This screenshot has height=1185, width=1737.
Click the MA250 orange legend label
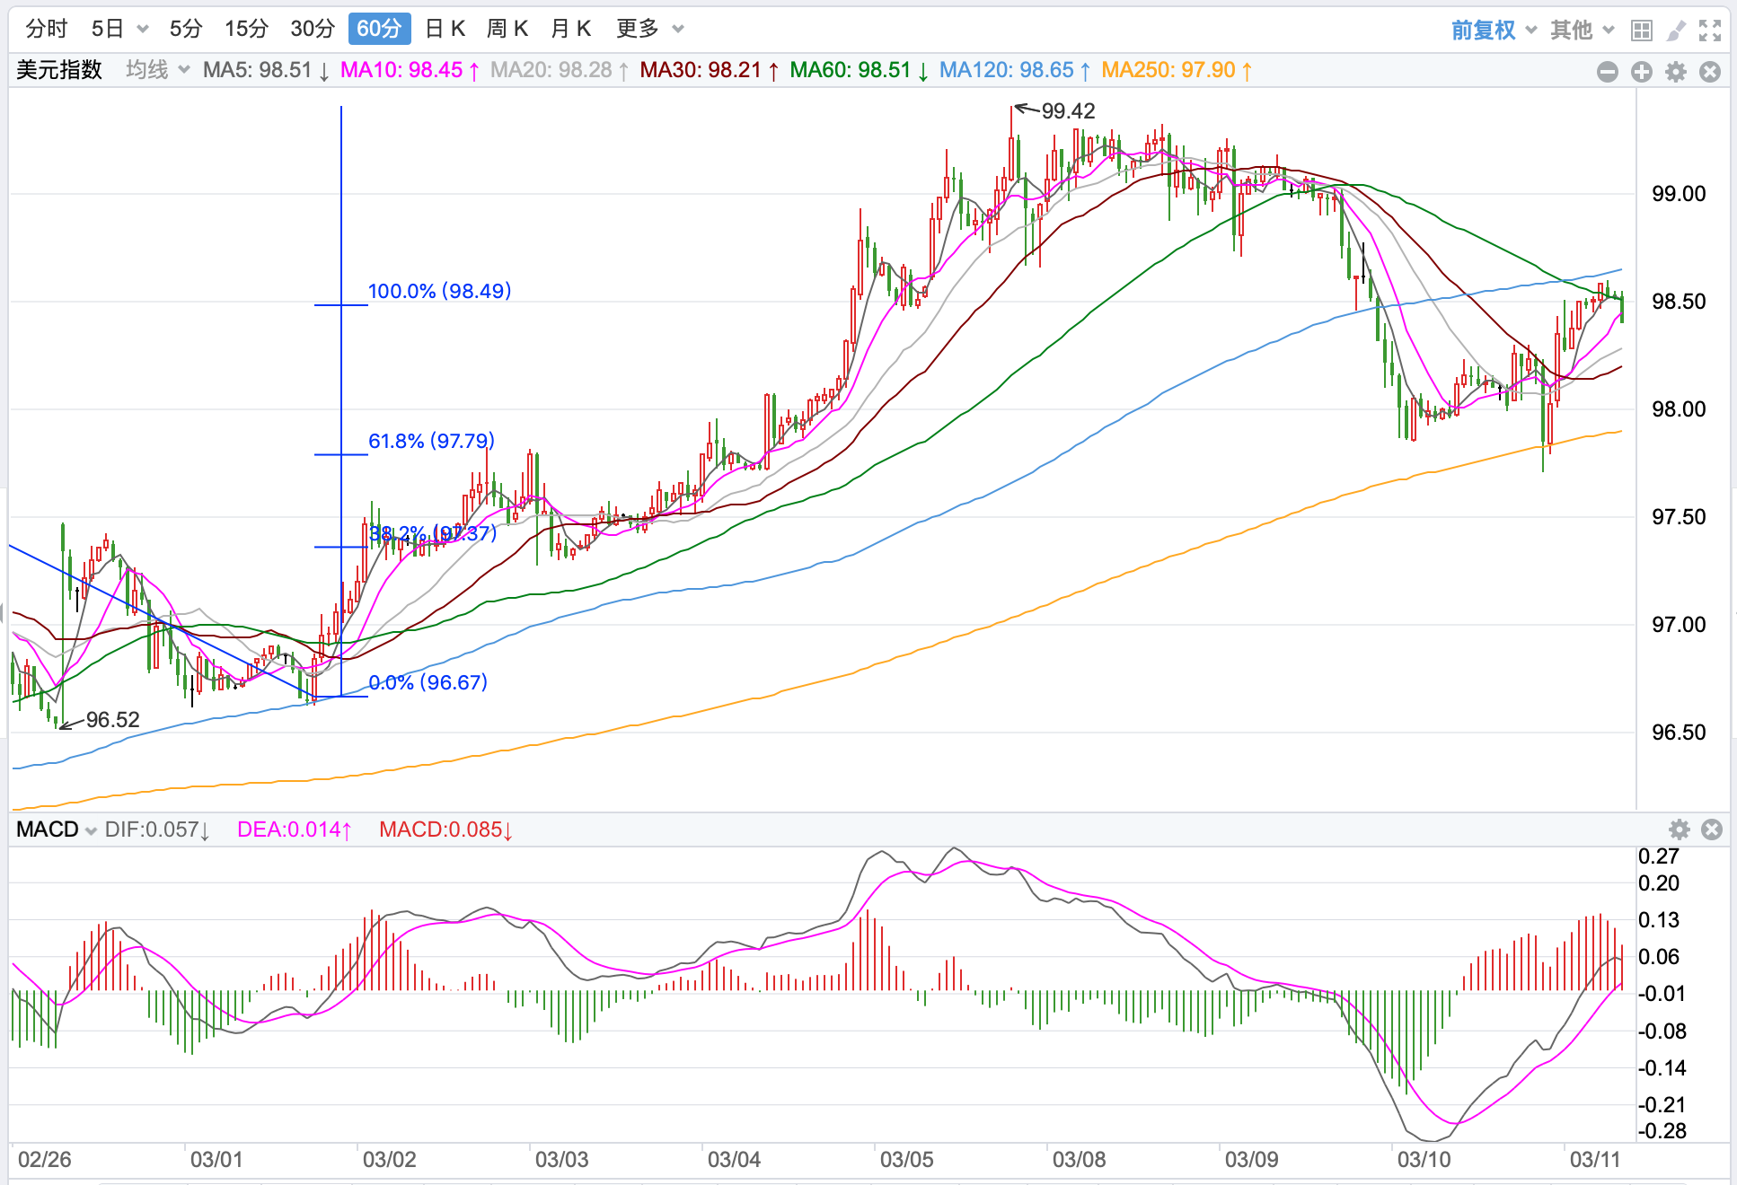click(1176, 70)
